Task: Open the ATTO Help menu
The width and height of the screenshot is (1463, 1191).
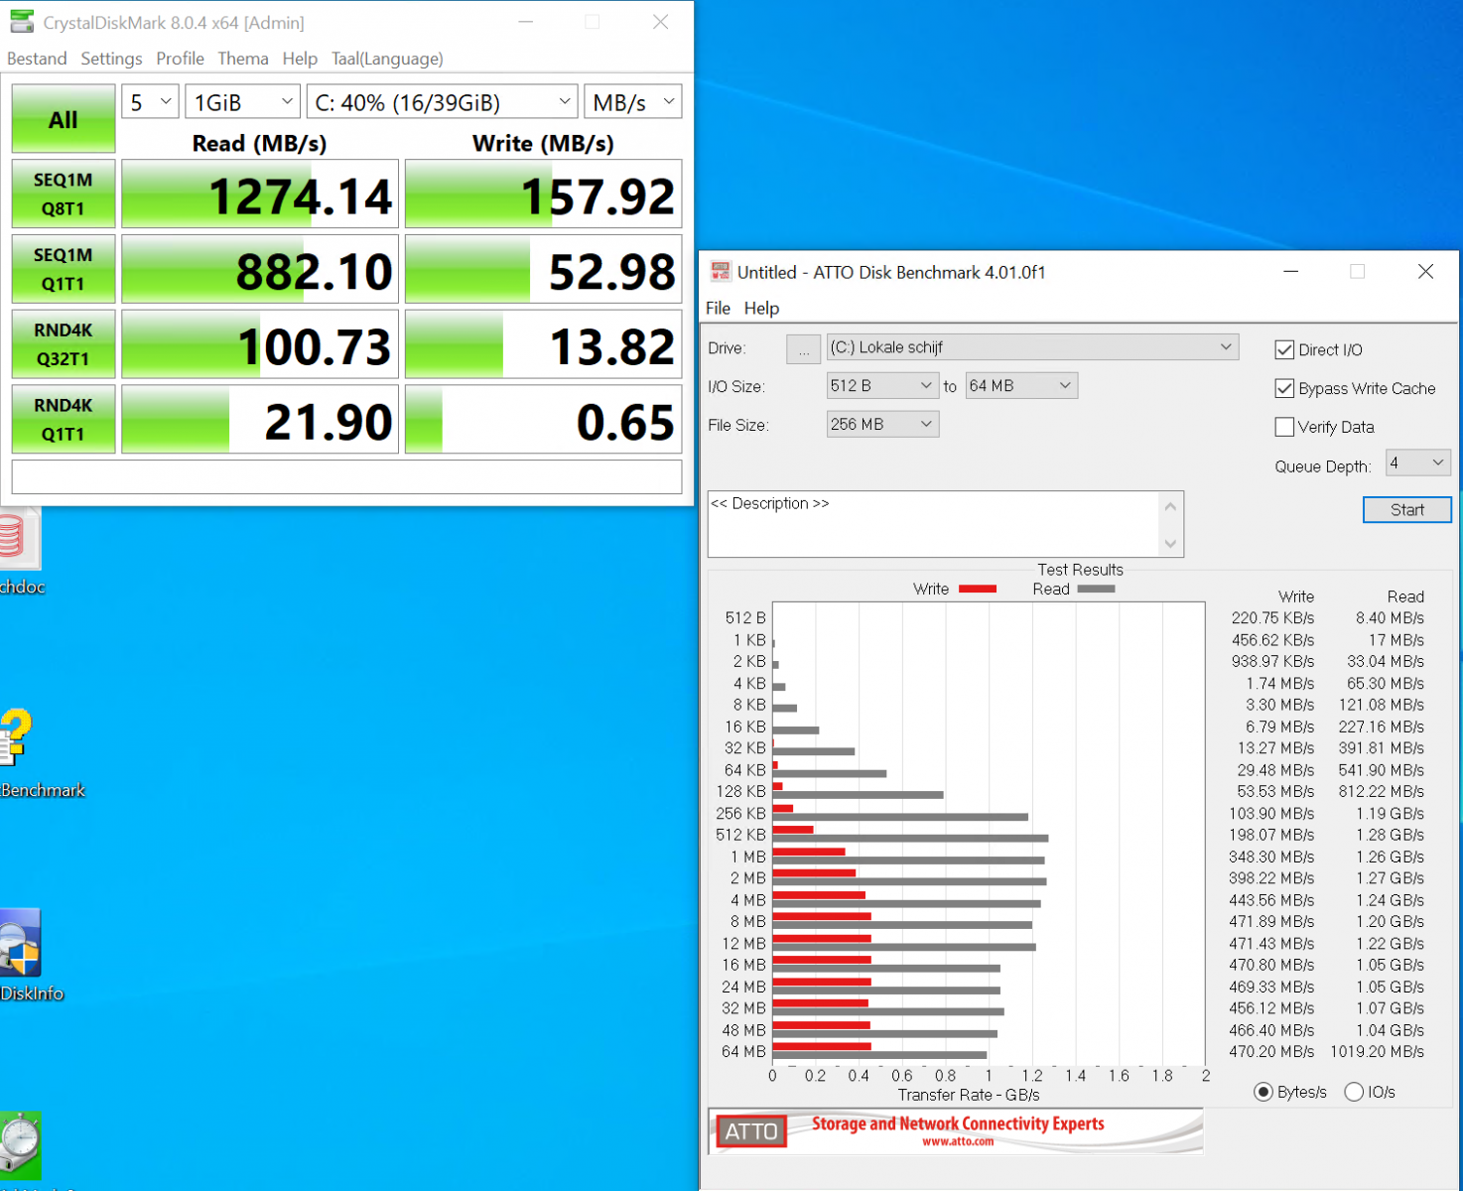Action: pos(761,309)
